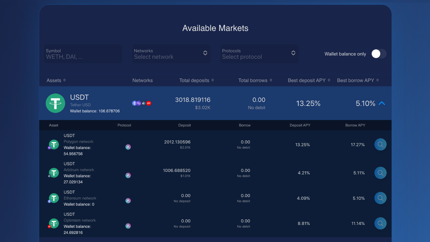Click the 17.27% borrow APY on Polygon

coord(358,145)
